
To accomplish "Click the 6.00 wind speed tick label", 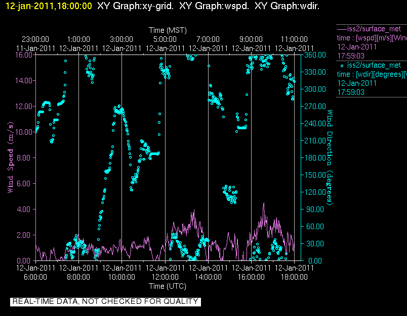I will [x=24, y=184].
